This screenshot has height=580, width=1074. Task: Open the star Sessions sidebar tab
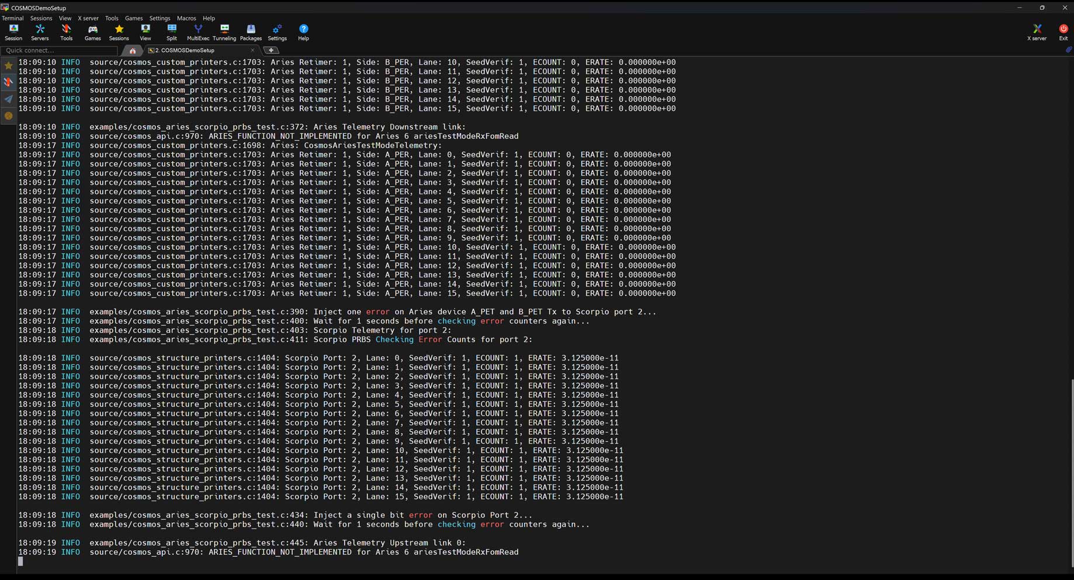(8, 66)
